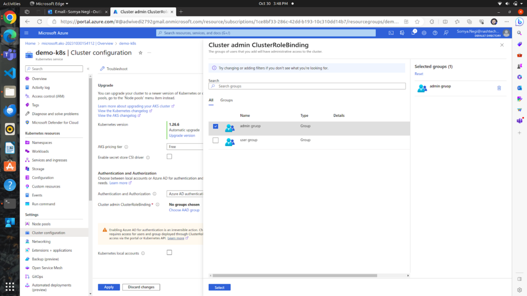Open Azure Cloud Shell from top bar
Screen dimensions: 527x296
[391, 33]
